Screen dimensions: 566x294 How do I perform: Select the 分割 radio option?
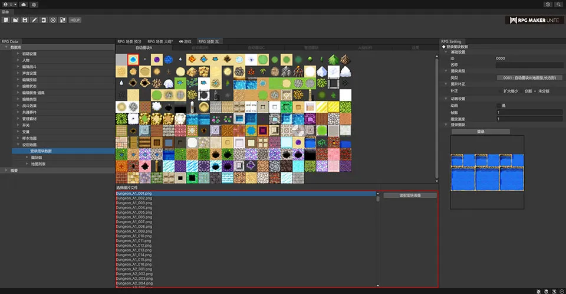[521, 92]
